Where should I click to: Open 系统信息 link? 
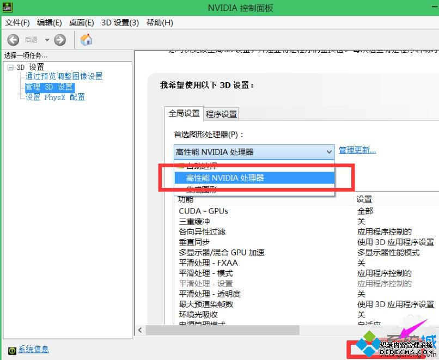(34, 349)
